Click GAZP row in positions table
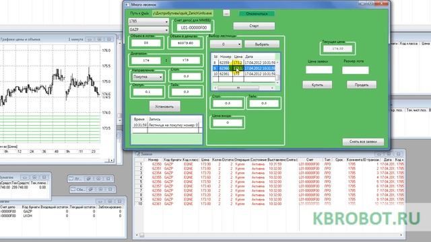This screenshot has height=242, width=431. pyautogui.click(x=61, y=212)
